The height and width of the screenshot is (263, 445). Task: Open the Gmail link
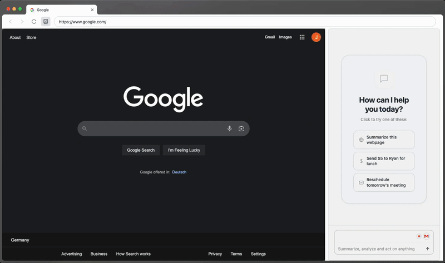click(270, 37)
